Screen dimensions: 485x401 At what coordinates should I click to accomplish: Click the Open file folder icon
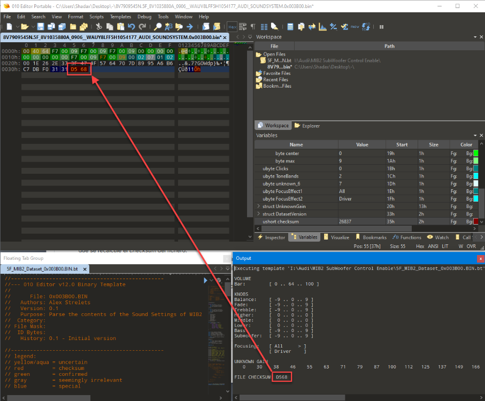tap(25, 27)
